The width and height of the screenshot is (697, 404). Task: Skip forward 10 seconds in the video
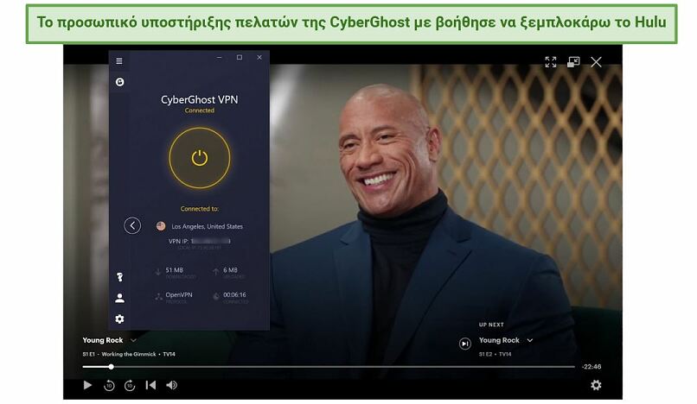coord(130,385)
